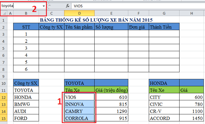Click the VIOS cell
Screen dimensions: 205x124
pyautogui.click(x=79, y=97)
